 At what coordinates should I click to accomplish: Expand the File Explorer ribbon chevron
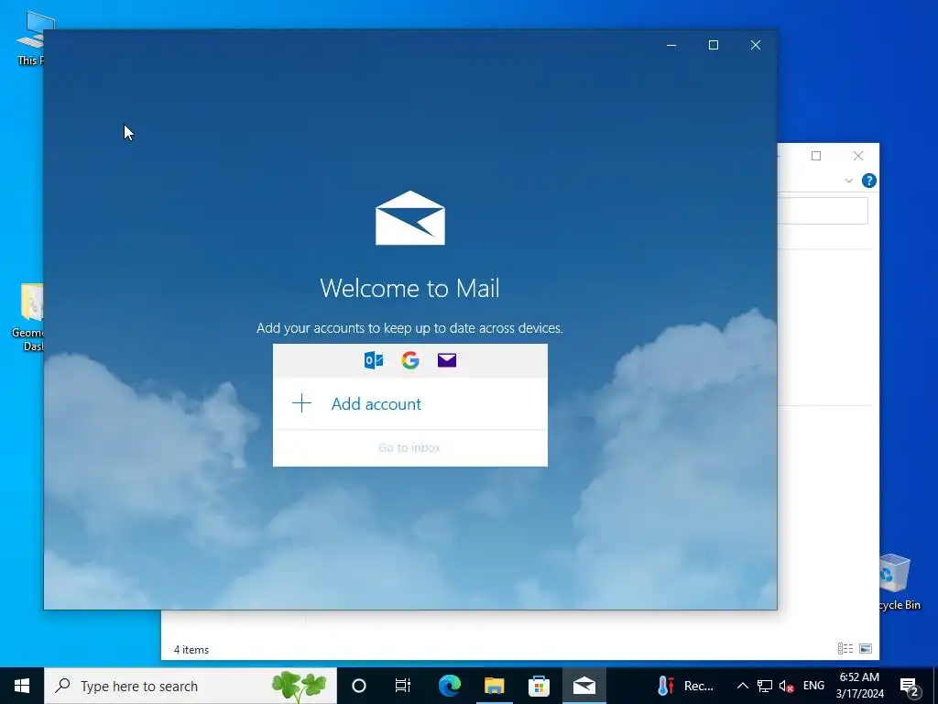849,181
